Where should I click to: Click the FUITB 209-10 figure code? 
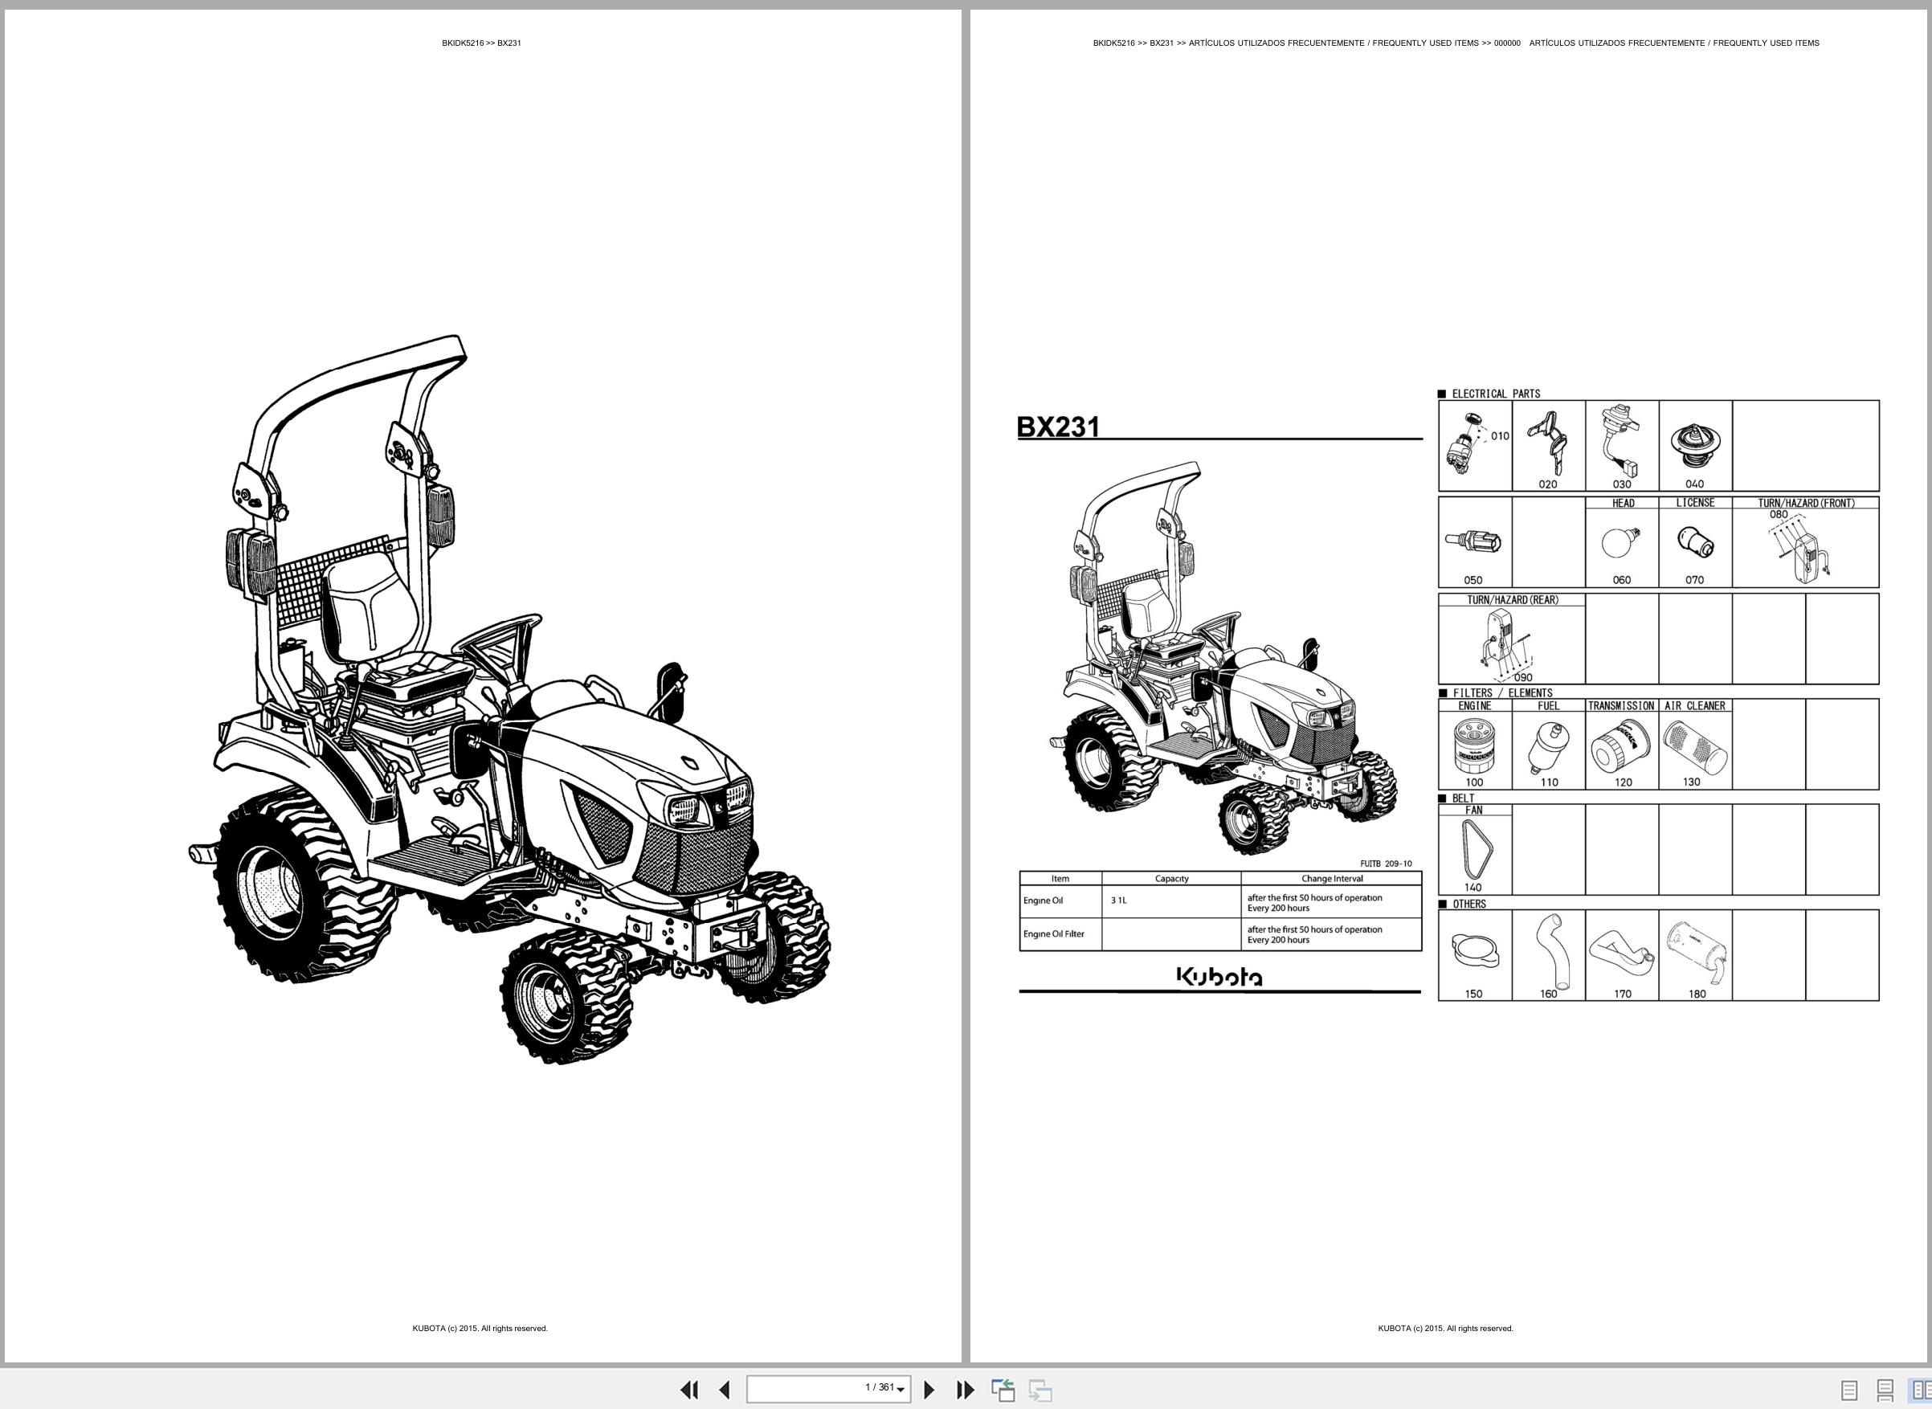click(x=1386, y=864)
